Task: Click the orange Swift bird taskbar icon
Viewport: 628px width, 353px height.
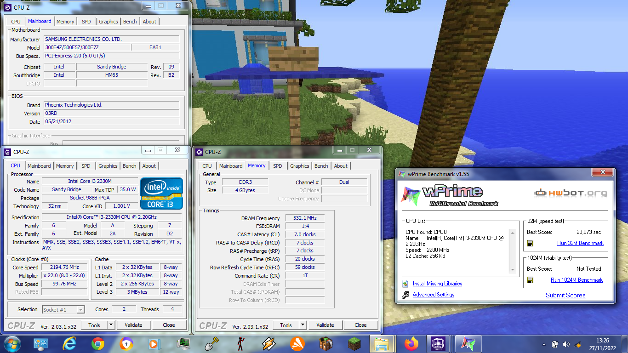Action: coord(297,344)
